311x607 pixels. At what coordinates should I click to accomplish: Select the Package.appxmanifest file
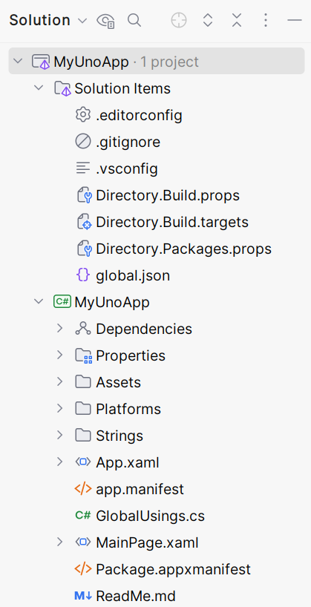coord(163,569)
